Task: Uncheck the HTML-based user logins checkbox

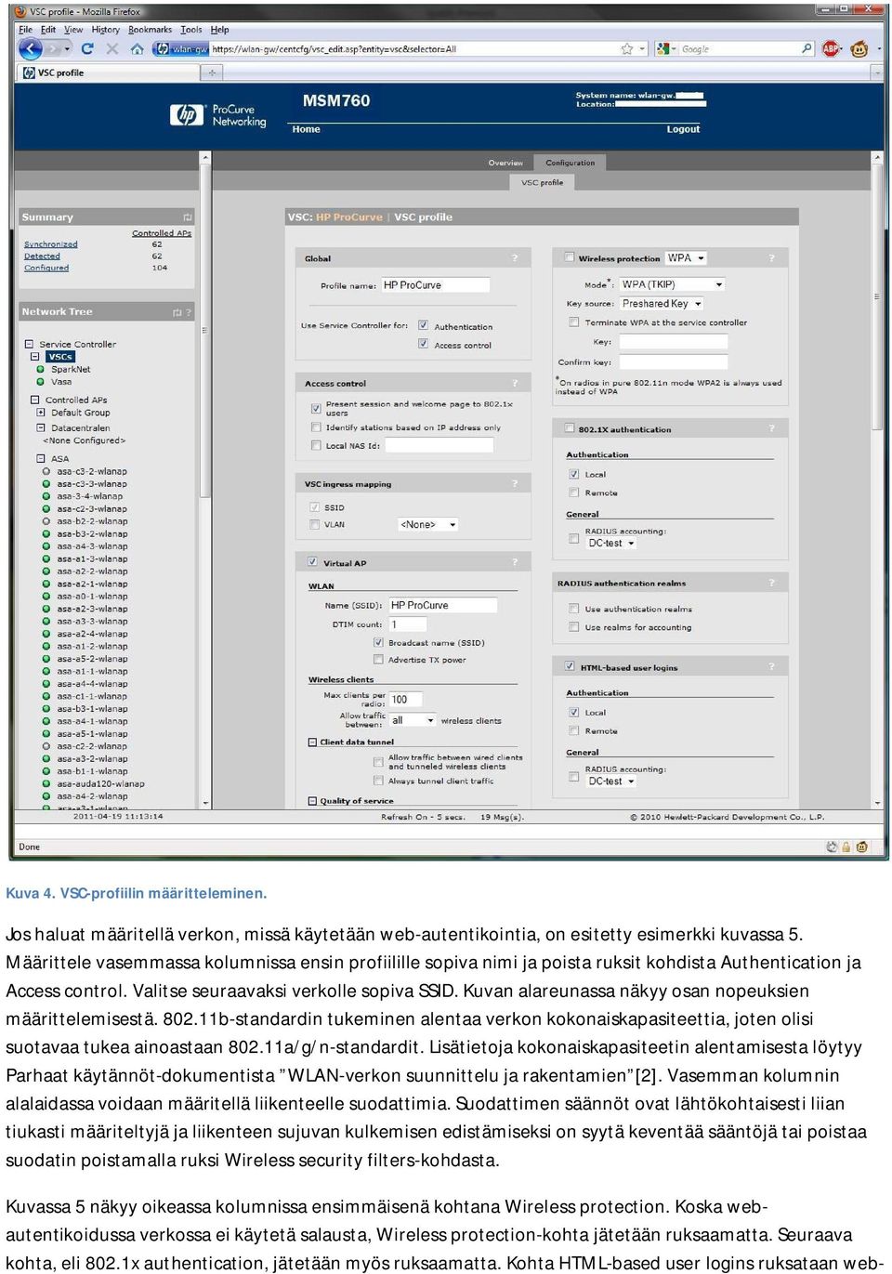Action: [x=569, y=667]
